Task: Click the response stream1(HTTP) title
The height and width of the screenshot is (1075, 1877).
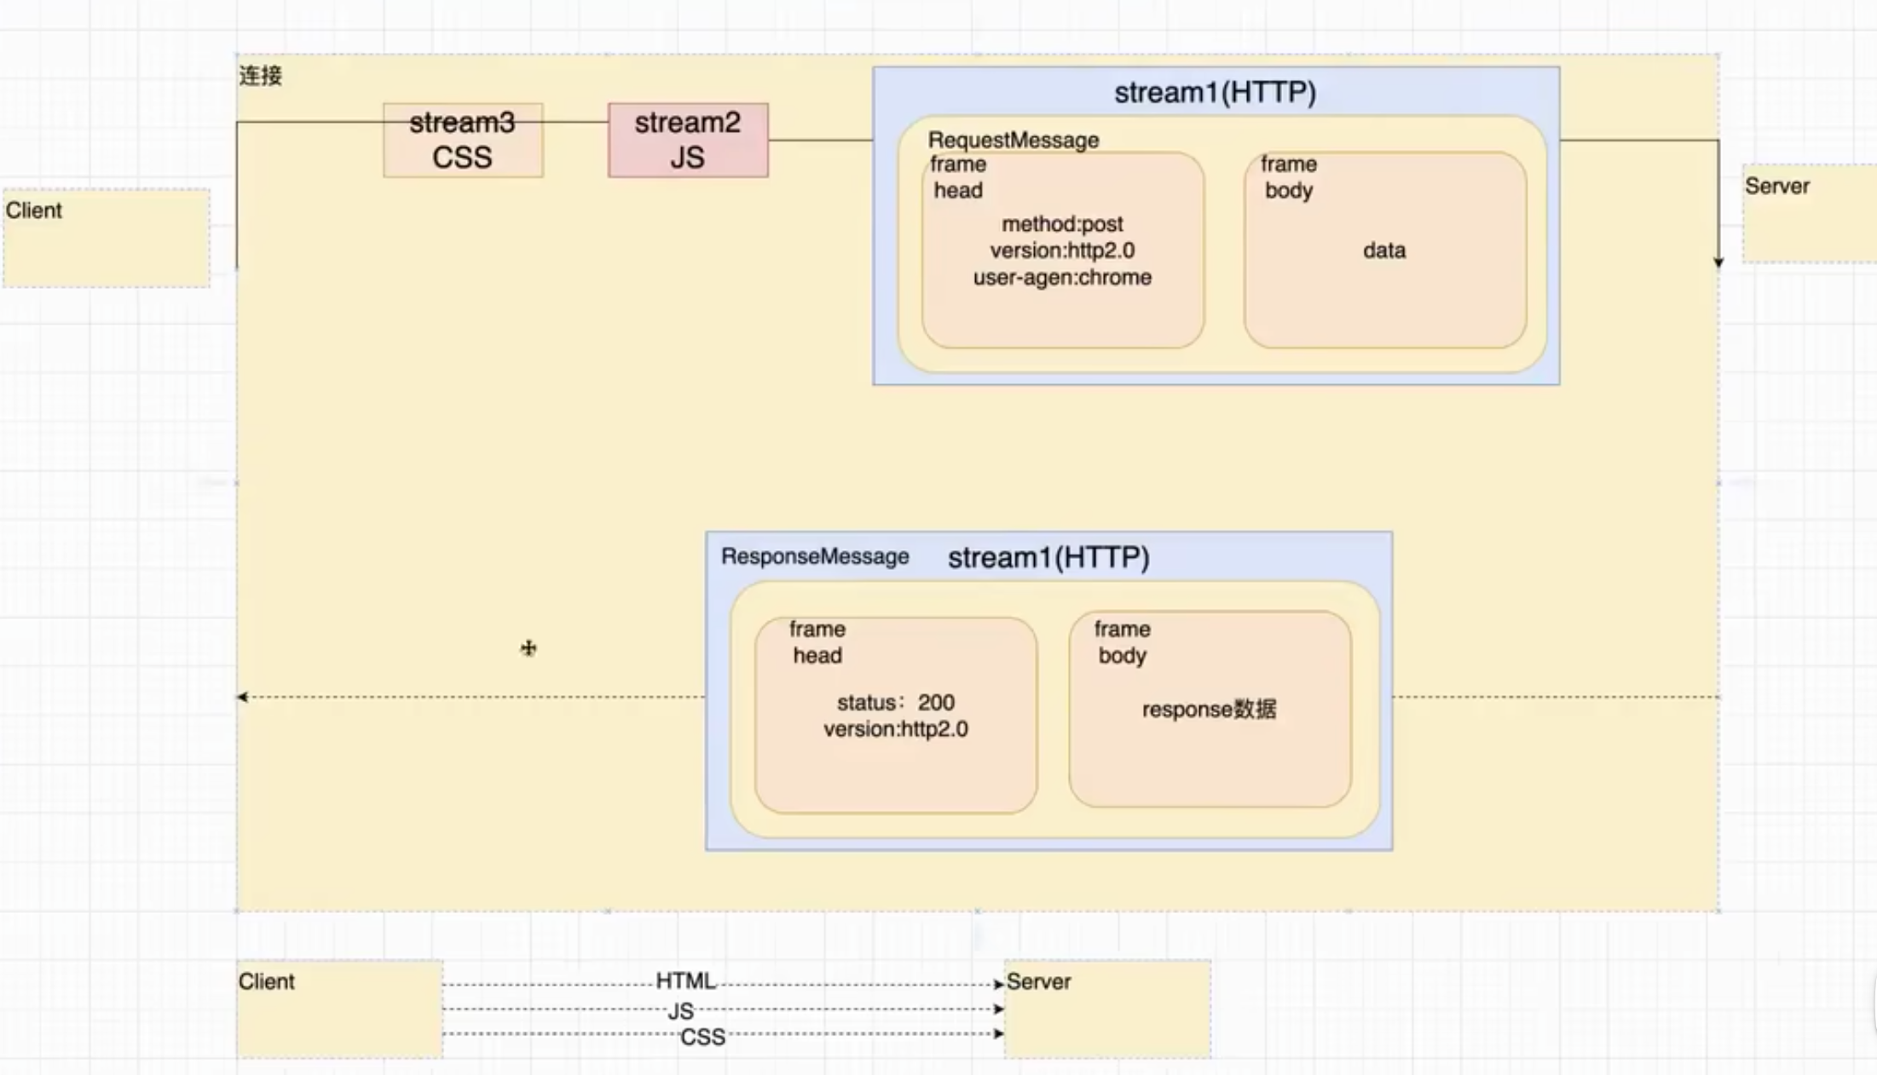Action: pos(1048,557)
